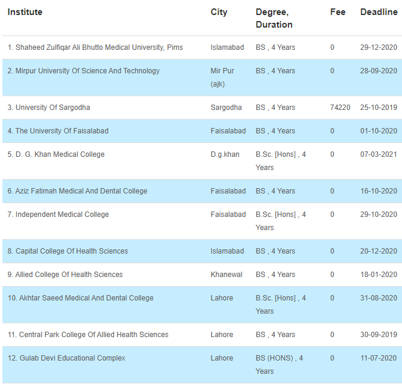This screenshot has width=402, height=384.
Task: Click deadline 16-10-2020
Action: pos(379,191)
